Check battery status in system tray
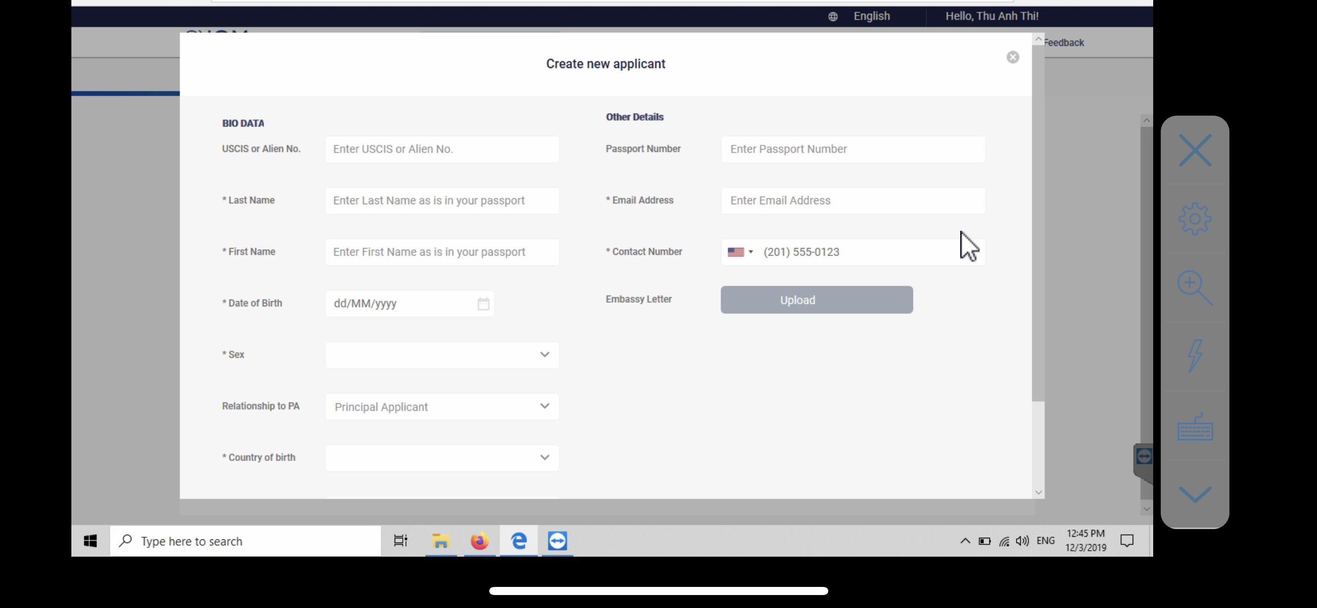Screen dimensions: 1317x608 click(985, 541)
